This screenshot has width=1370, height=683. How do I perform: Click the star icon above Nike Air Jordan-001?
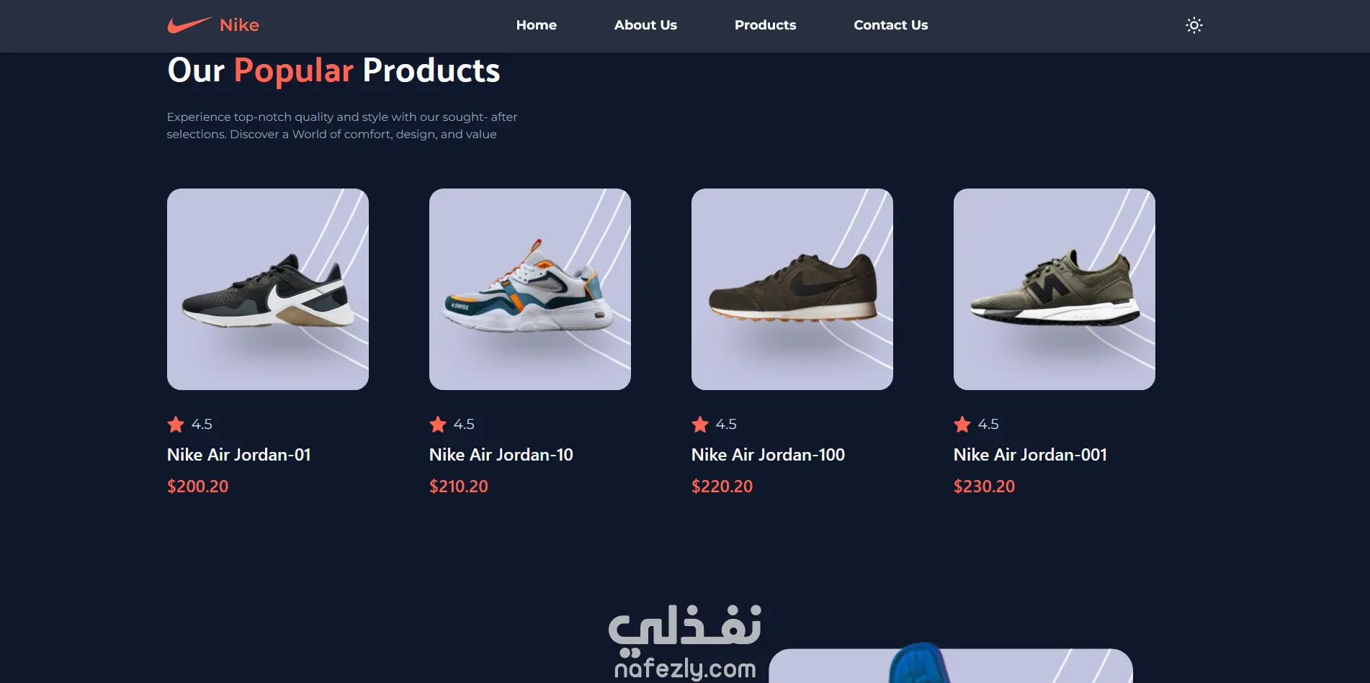962,424
